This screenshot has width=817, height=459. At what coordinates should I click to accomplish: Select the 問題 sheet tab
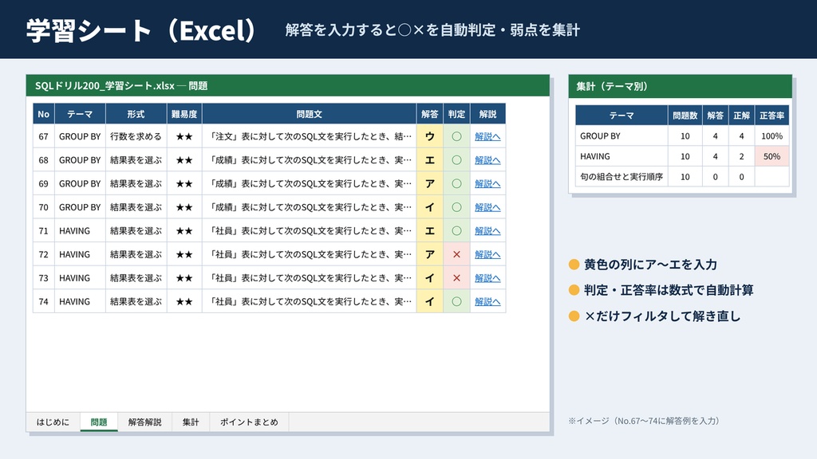click(x=98, y=422)
